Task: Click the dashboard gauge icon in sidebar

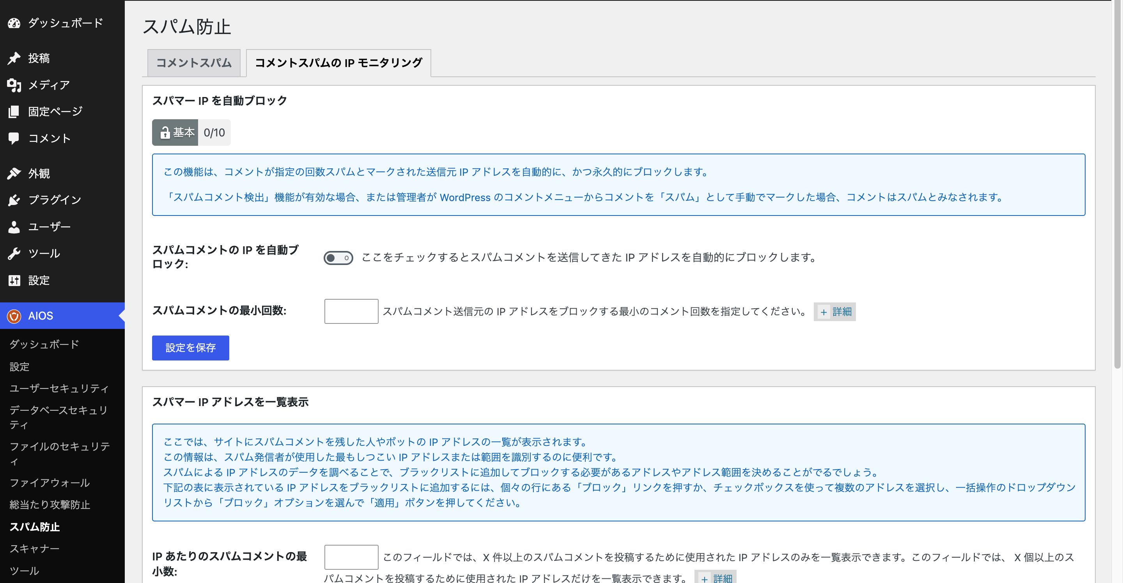Action: tap(14, 23)
